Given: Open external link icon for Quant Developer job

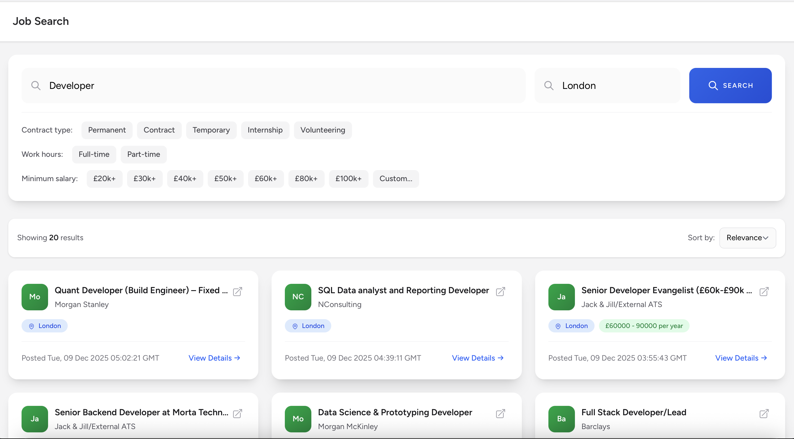Looking at the screenshot, I should (237, 292).
